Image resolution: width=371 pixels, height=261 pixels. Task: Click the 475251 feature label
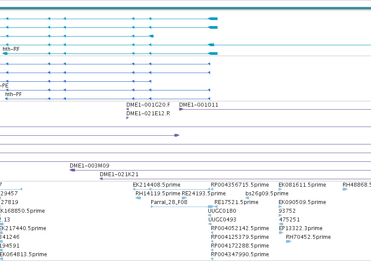(289, 220)
